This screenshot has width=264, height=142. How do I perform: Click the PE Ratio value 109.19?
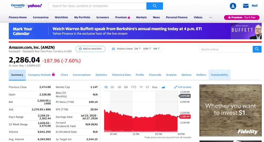point(93,102)
